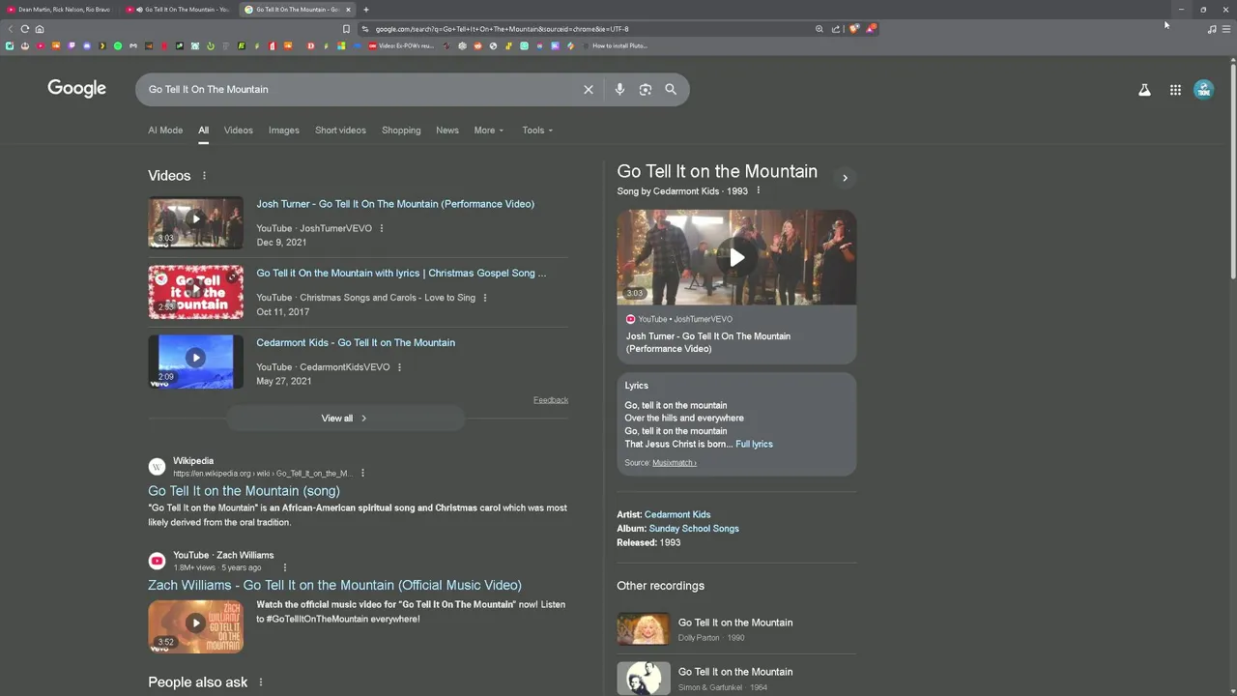Open the Brave Rewards triangle icon
Viewport: 1237px width, 696px height.
pyautogui.click(x=871, y=29)
